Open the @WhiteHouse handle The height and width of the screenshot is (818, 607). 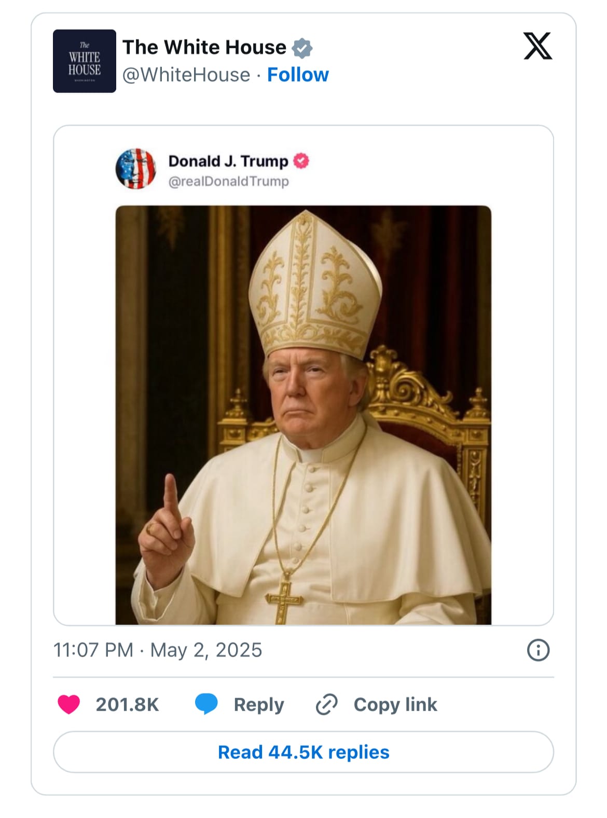click(x=186, y=75)
